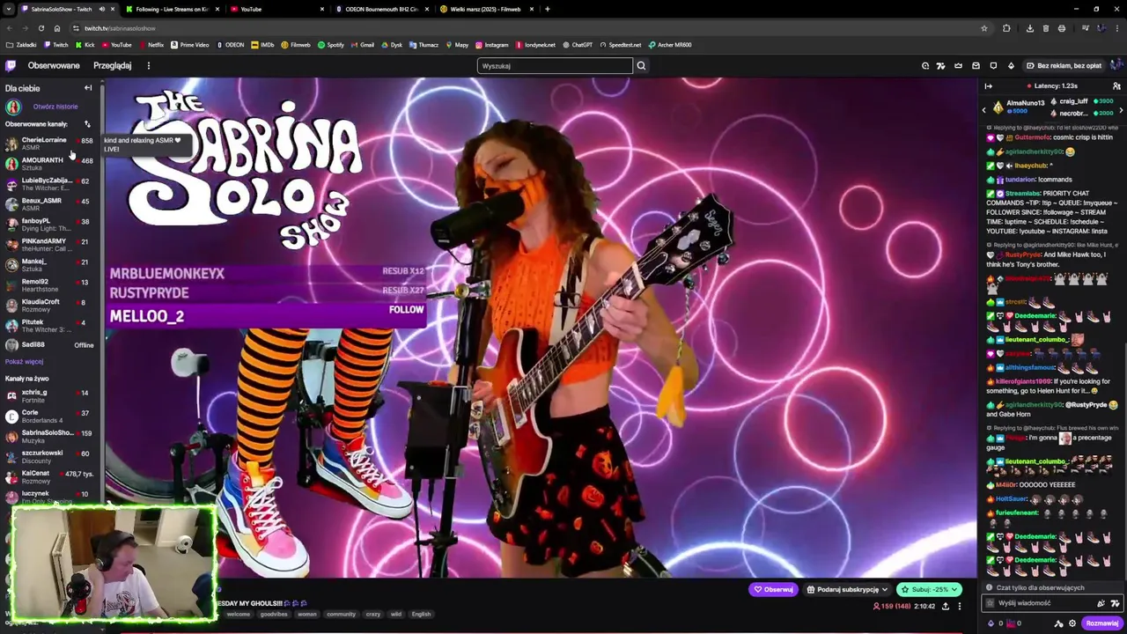Open the whispers speech bubble icon
Screen dimensions: 1127x634
click(993, 65)
